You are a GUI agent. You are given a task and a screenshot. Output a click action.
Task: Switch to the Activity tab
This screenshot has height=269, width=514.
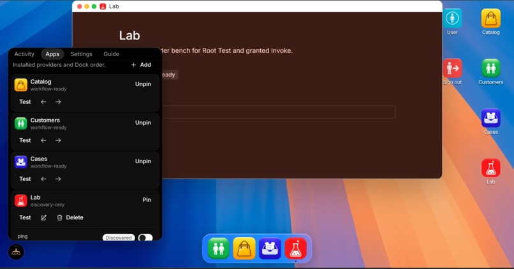(x=24, y=54)
